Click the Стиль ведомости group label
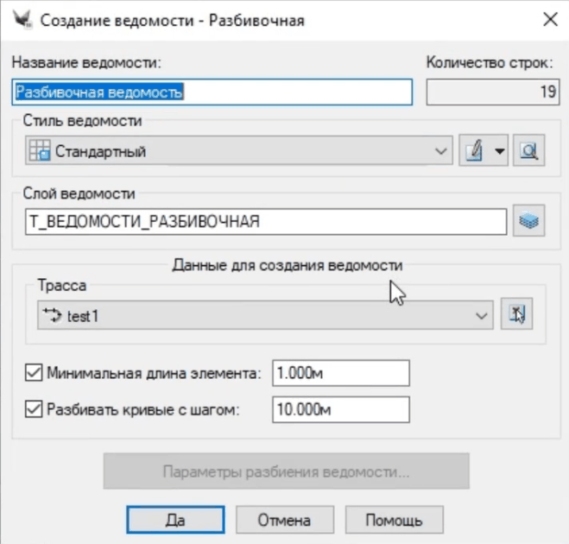Screen dimensions: 569x544 (82, 121)
